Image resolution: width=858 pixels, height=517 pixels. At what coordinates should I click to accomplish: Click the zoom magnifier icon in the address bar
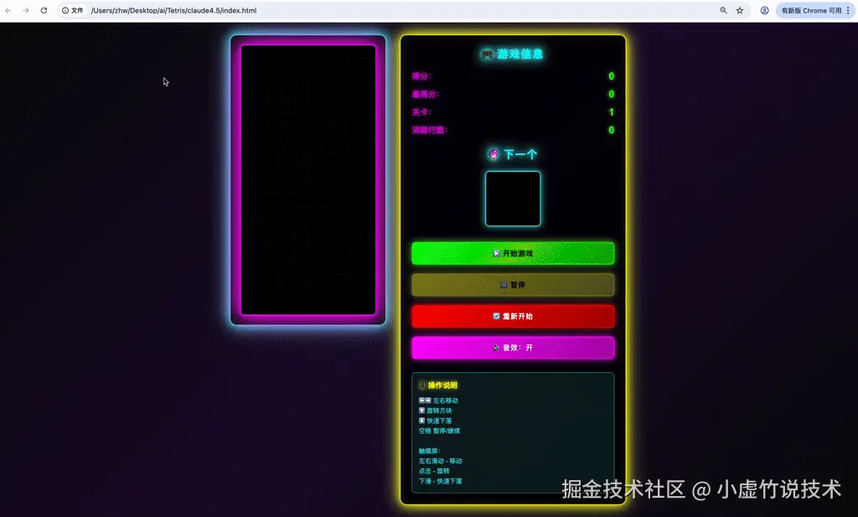(x=724, y=11)
